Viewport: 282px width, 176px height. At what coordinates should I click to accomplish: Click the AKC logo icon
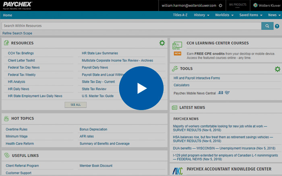click(x=178, y=171)
